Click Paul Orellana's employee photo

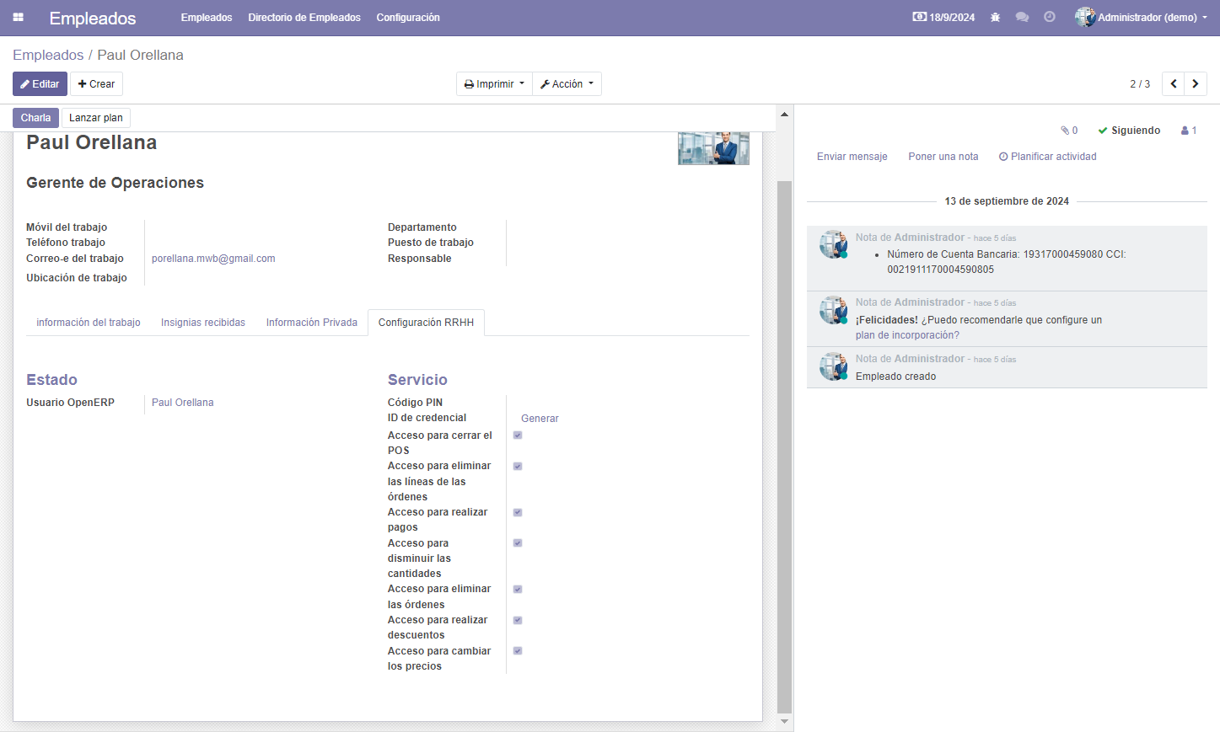(x=713, y=148)
